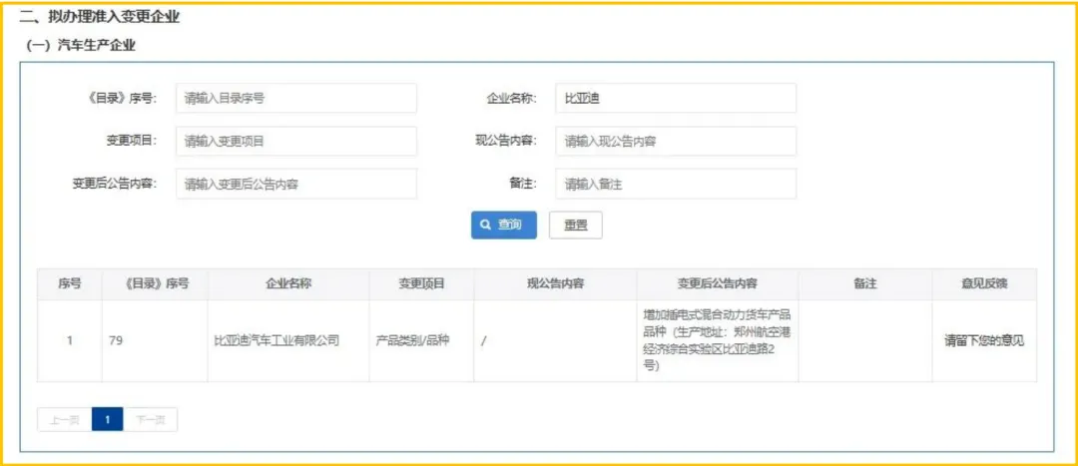The width and height of the screenshot is (1078, 466).
Task: Click the catalog number 79 cell
Action: pyautogui.click(x=155, y=341)
